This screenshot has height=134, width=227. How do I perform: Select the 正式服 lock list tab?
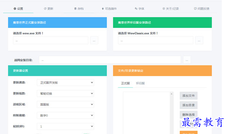click(x=125, y=83)
